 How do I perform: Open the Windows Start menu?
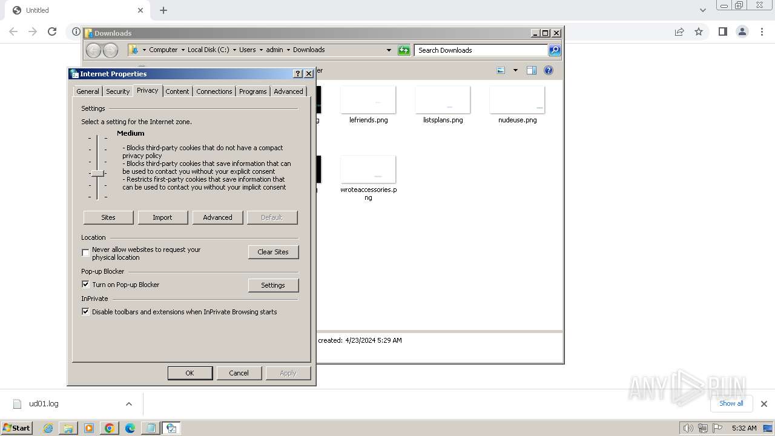(x=16, y=428)
